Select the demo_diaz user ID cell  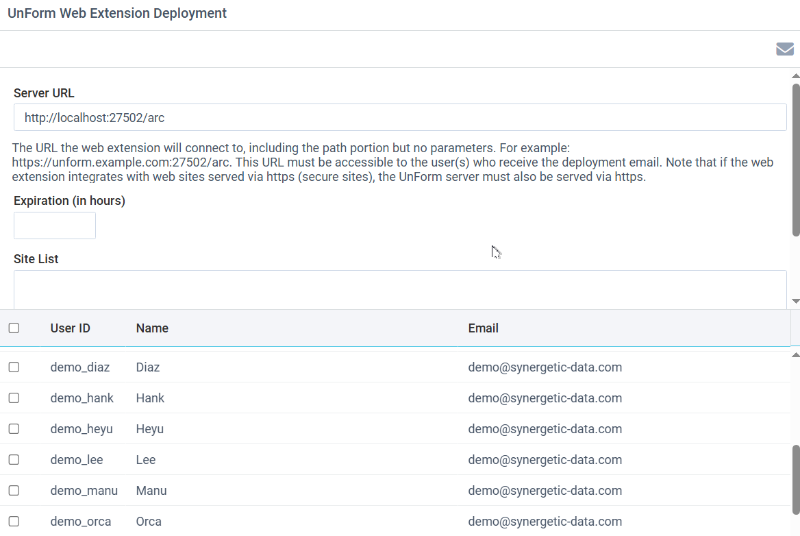(x=80, y=367)
